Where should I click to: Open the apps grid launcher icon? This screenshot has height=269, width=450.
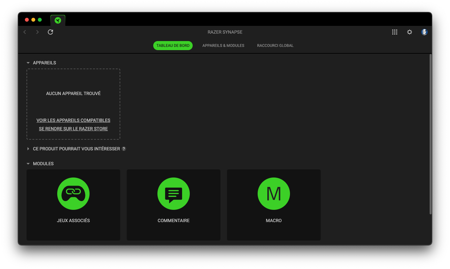pos(394,32)
